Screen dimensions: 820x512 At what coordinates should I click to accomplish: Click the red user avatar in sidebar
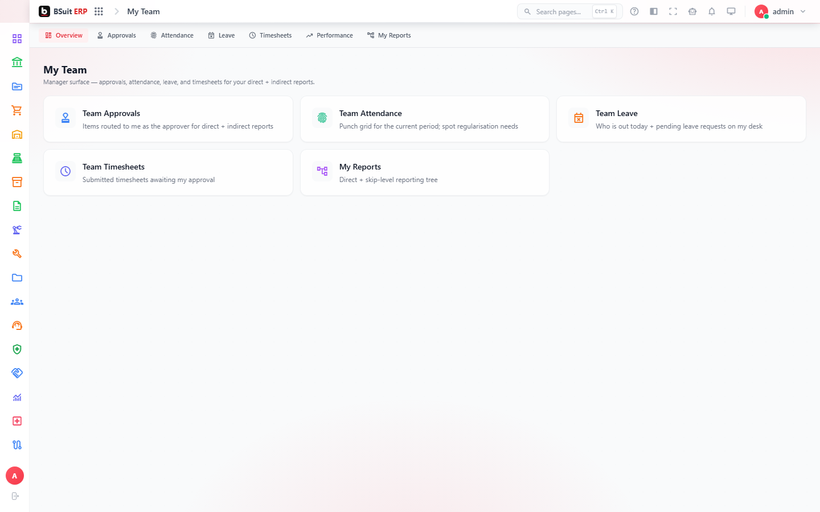pos(15,476)
